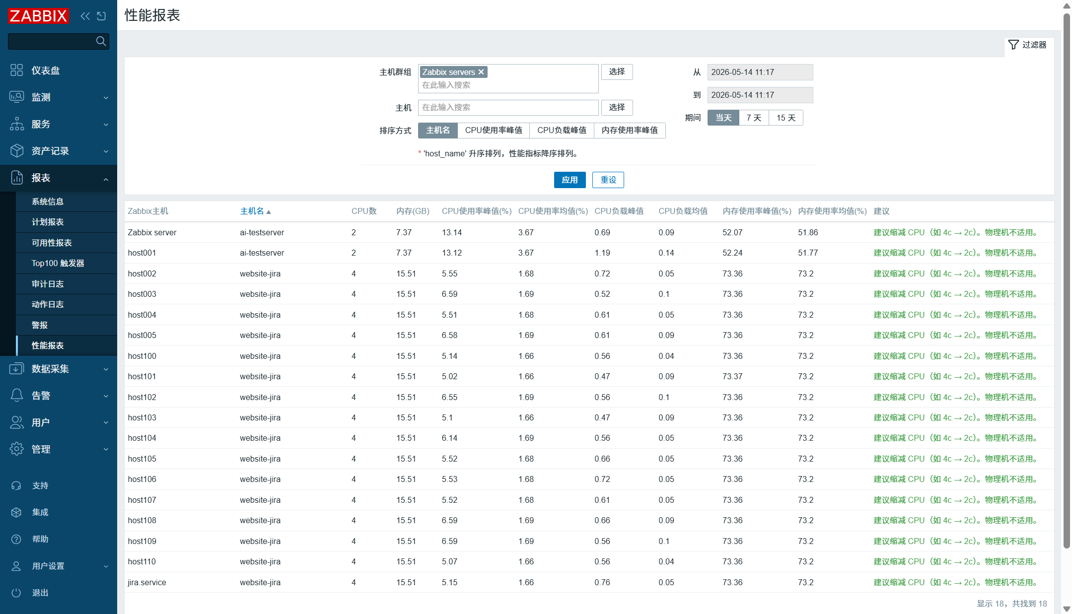Open 动作日志 submenu item

point(67,304)
